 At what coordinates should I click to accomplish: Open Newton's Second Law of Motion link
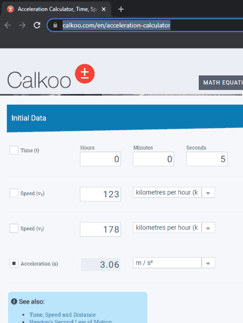[71, 321]
